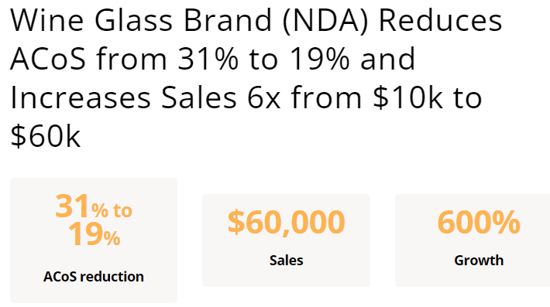Viewport: 550px width, 307px height.
Task: Select the 600% Growth stat card
Action: point(473,240)
